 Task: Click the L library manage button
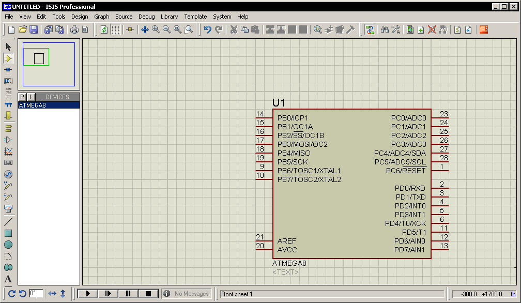pos(31,97)
